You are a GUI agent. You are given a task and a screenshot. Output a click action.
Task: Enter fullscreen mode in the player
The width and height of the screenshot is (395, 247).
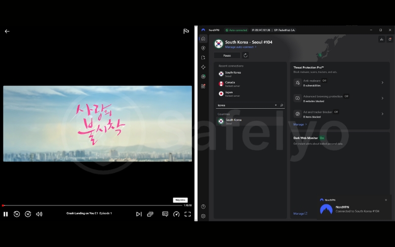click(188, 214)
